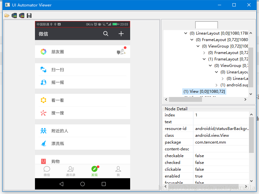
Task: Open the 我 profile bottom tab
Action: 118,171
